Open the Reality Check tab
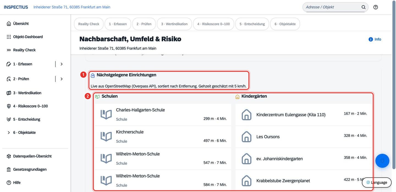Viewport: 396px width, 192px height. tap(89, 24)
